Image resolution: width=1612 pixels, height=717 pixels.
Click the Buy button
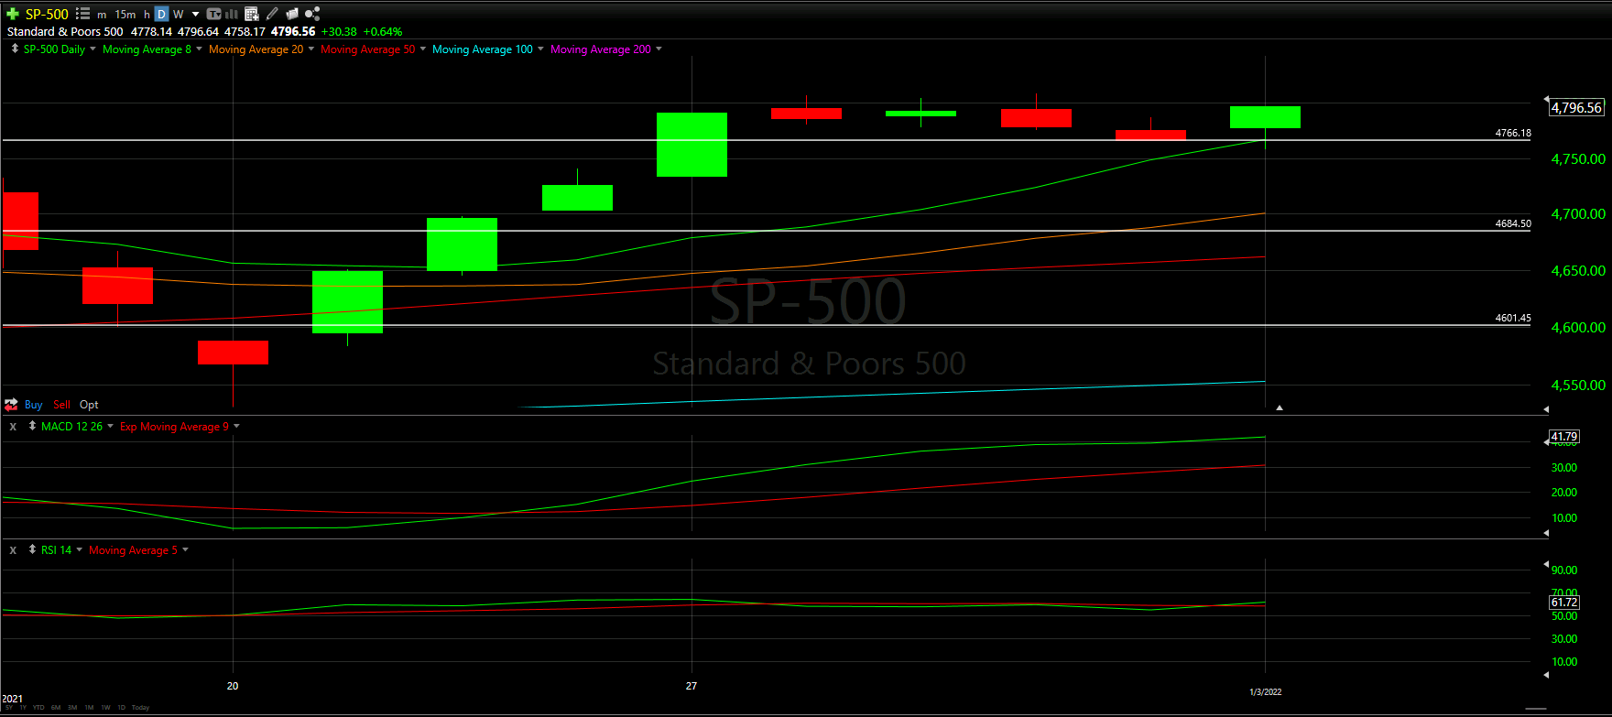34,405
